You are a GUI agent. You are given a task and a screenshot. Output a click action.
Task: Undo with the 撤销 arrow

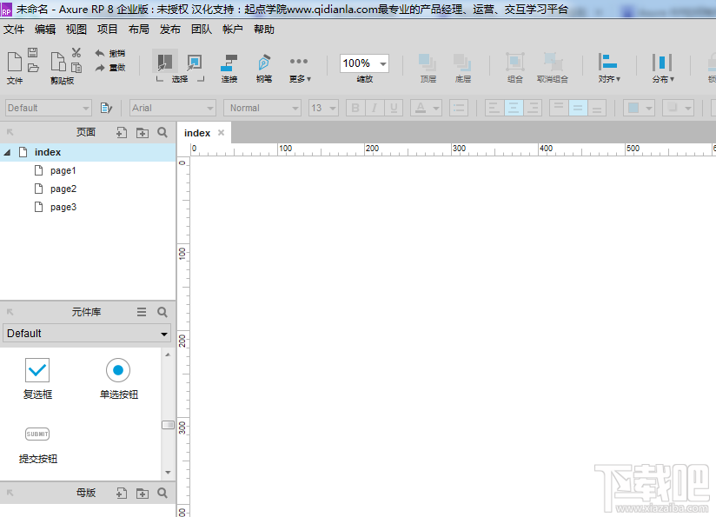(109, 53)
